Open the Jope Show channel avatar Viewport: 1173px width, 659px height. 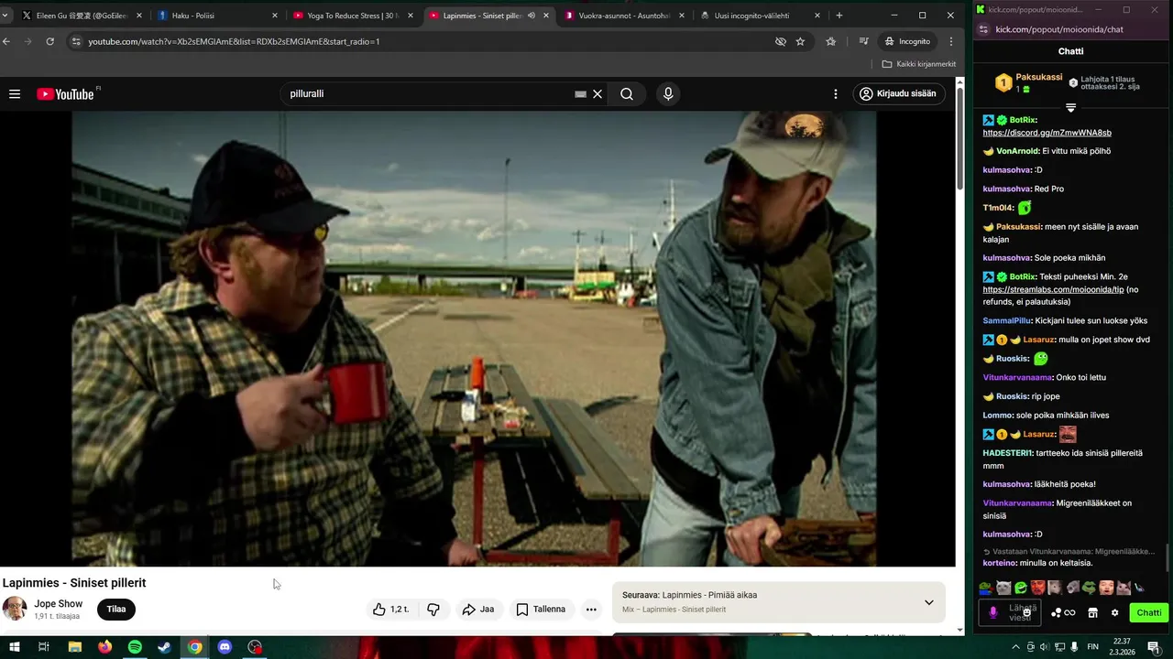coord(15,609)
